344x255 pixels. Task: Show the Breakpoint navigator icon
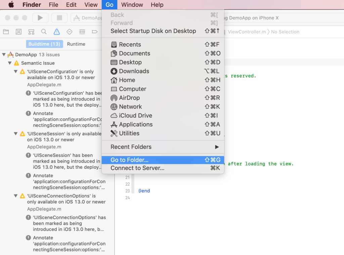click(x=94, y=32)
